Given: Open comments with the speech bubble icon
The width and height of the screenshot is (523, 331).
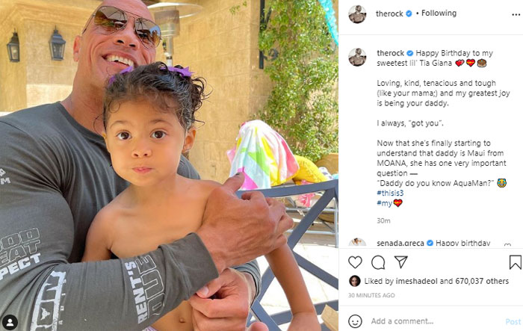Looking at the screenshot, I should 378,262.
